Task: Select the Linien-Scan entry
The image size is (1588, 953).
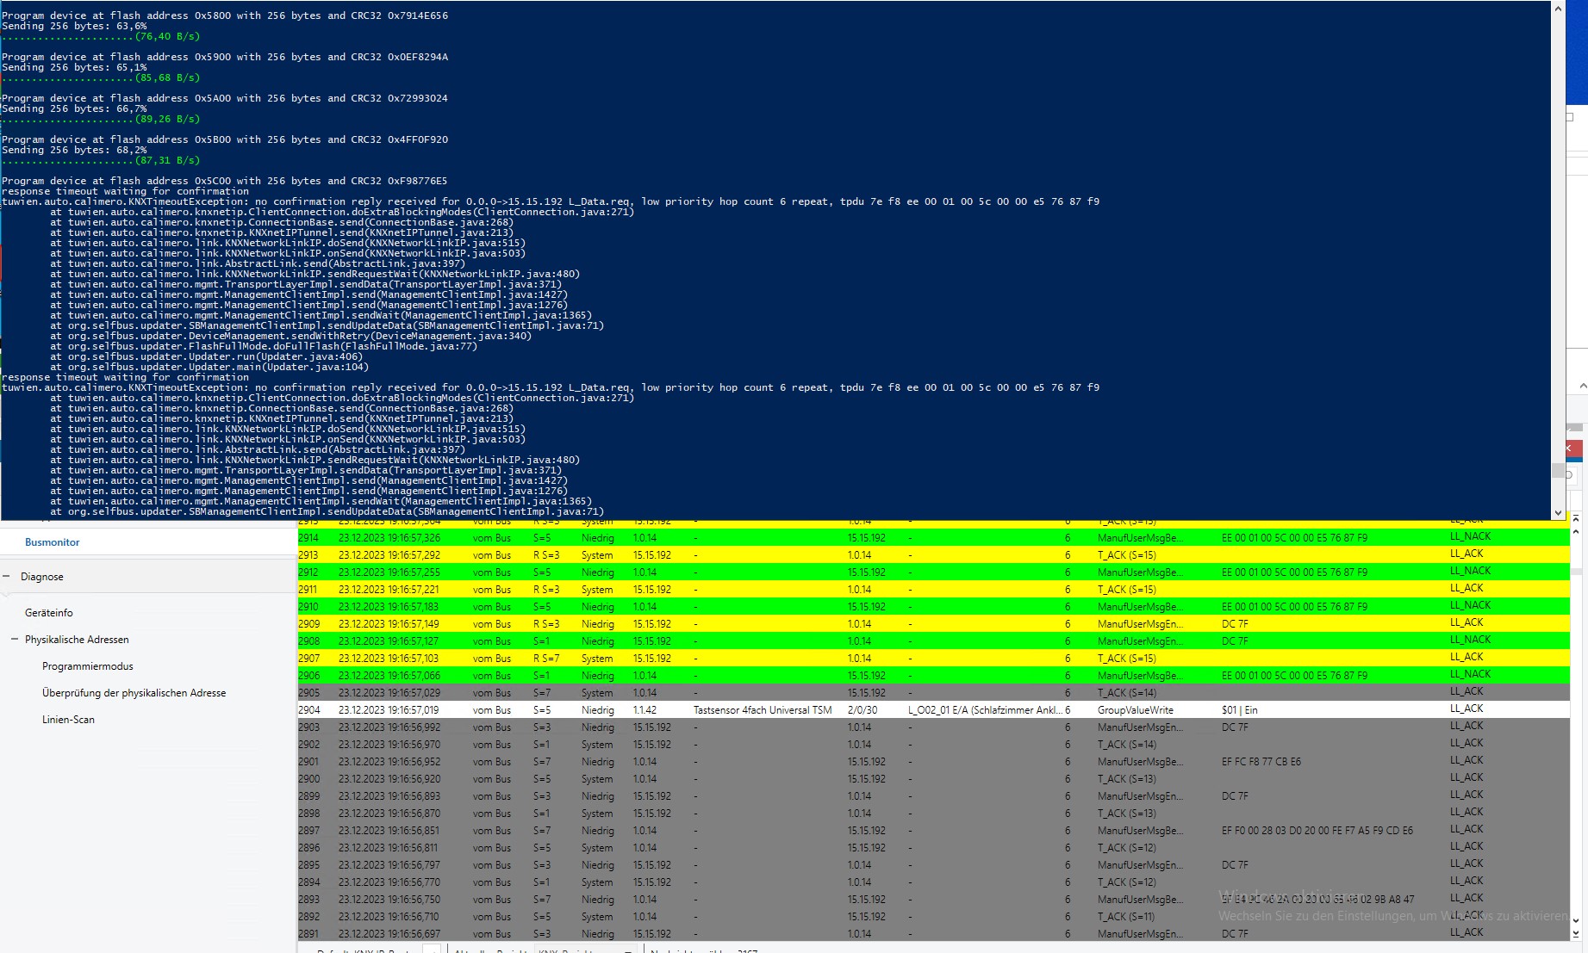Action: 68,720
